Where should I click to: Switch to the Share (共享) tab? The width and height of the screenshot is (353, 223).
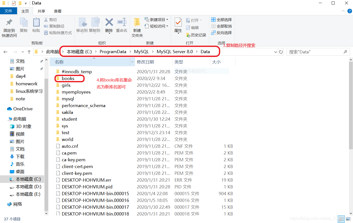pyautogui.click(x=41, y=11)
